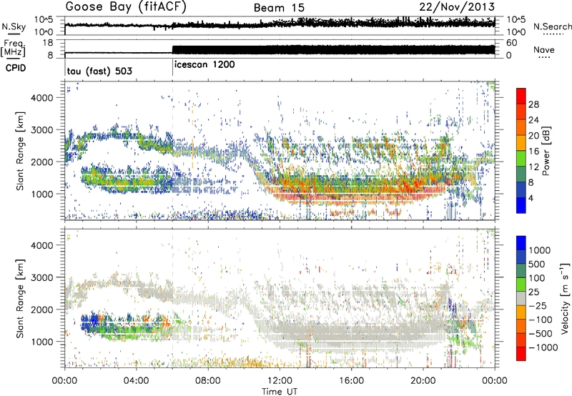
Task: Select the '12' power colorbar label
Action: pyautogui.click(x=533, y=167)
